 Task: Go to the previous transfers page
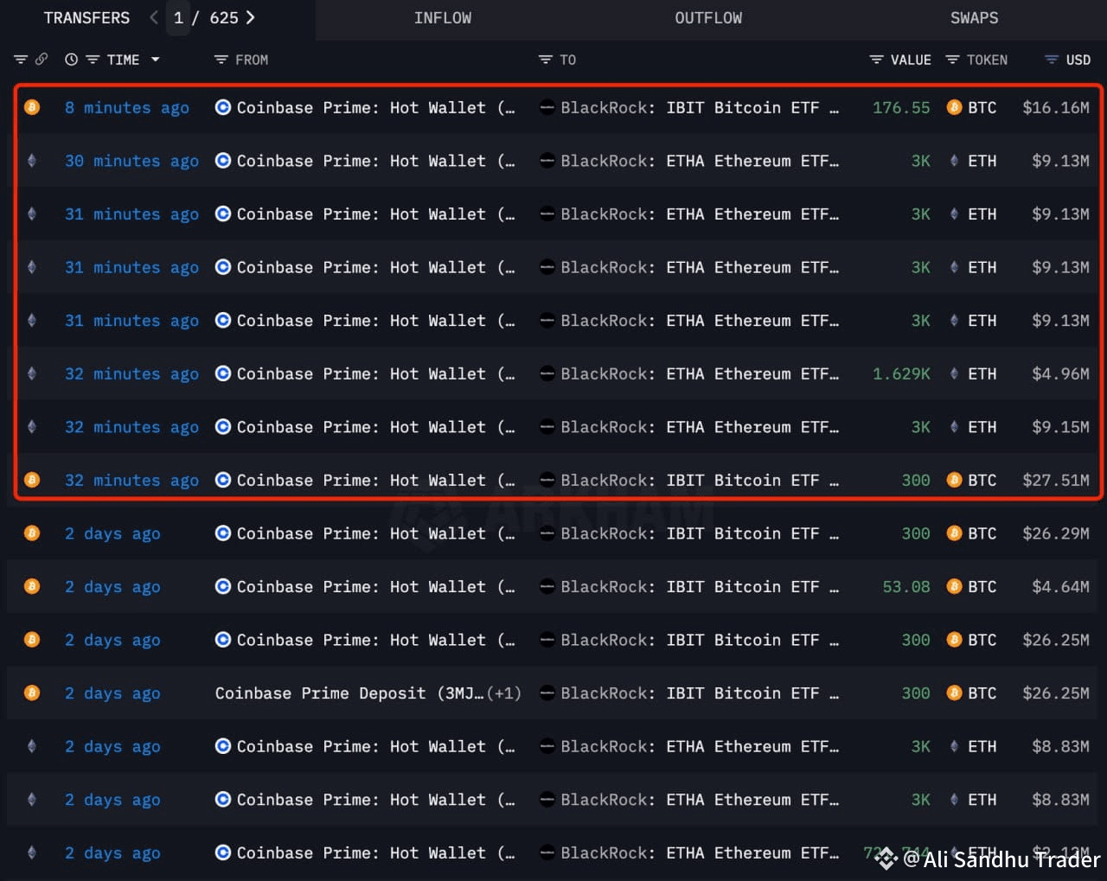153,17
